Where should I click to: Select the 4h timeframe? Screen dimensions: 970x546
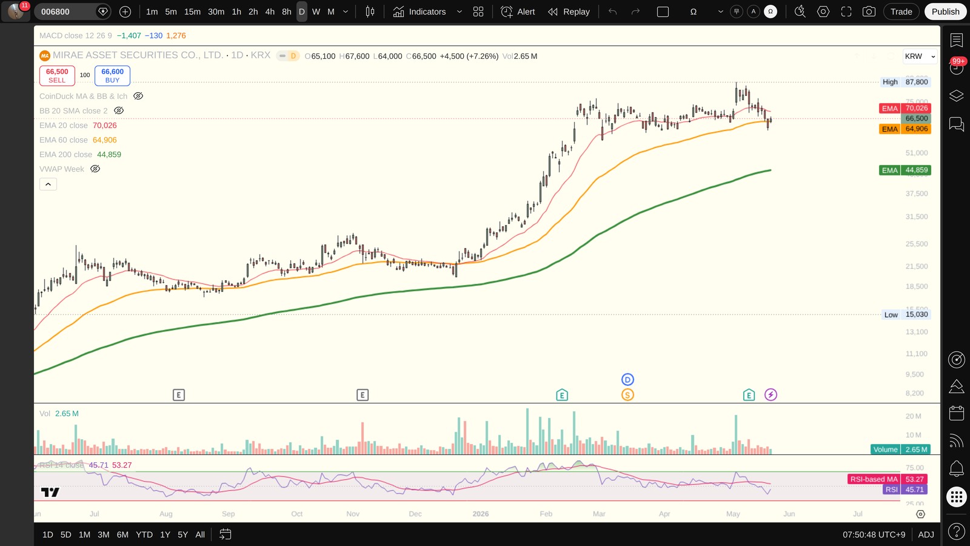tap(270, 12)
